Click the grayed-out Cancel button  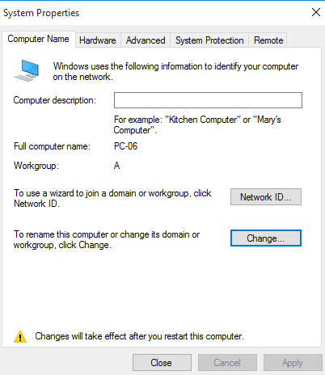[x=227, y=363]
